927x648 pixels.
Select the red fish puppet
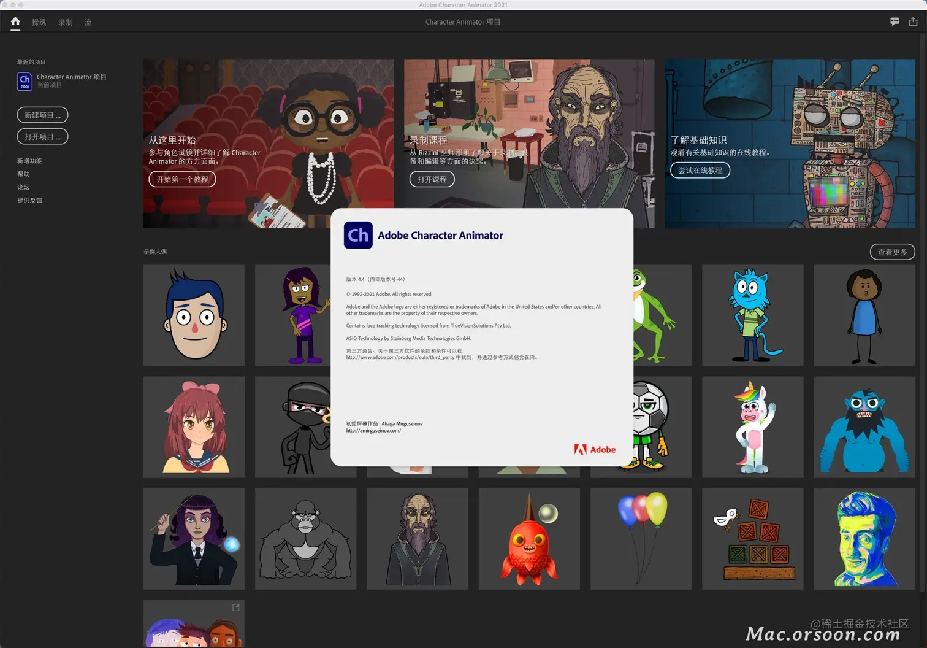coord(529,539)
